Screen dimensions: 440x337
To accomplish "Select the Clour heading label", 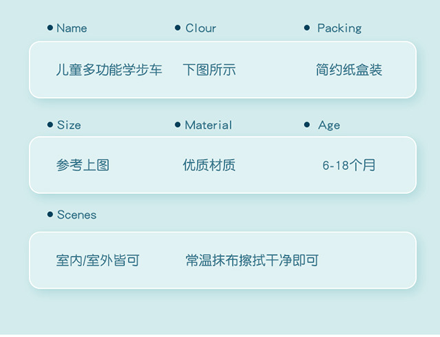I will [x=201, y=28].
